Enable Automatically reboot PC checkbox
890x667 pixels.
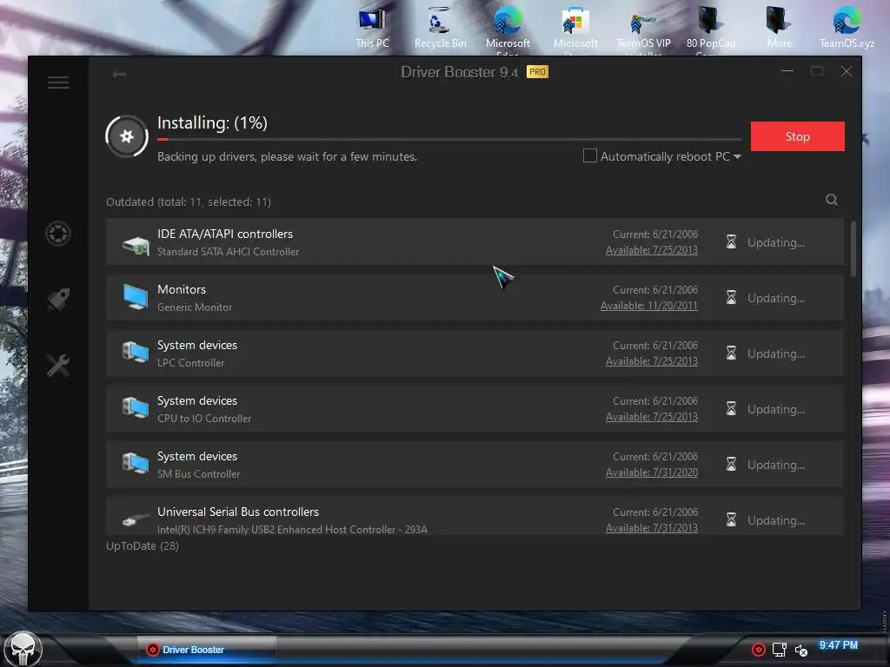point(590,155)
